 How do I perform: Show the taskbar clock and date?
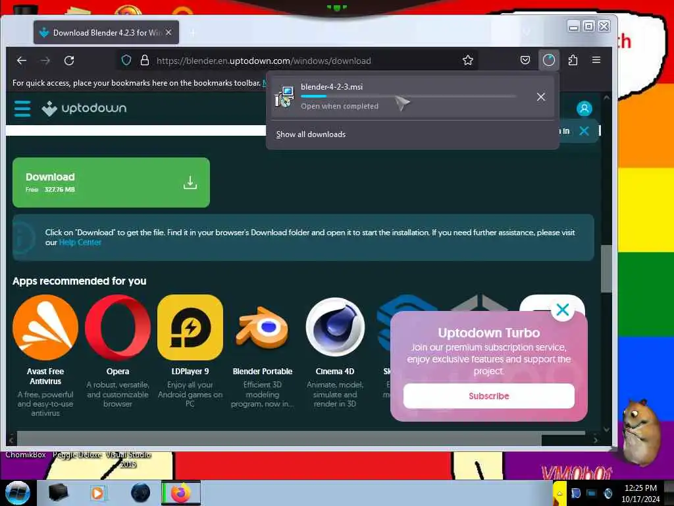coord(640,493)
